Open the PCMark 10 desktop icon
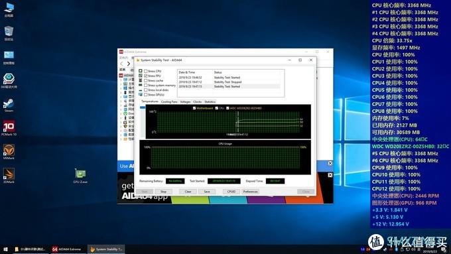 (9, 128)
